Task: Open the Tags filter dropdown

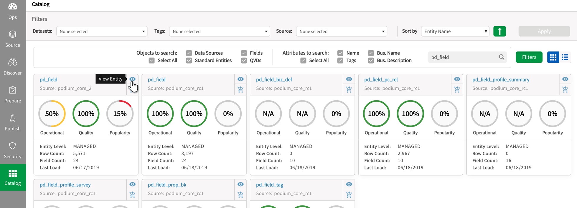Action: 219,31
